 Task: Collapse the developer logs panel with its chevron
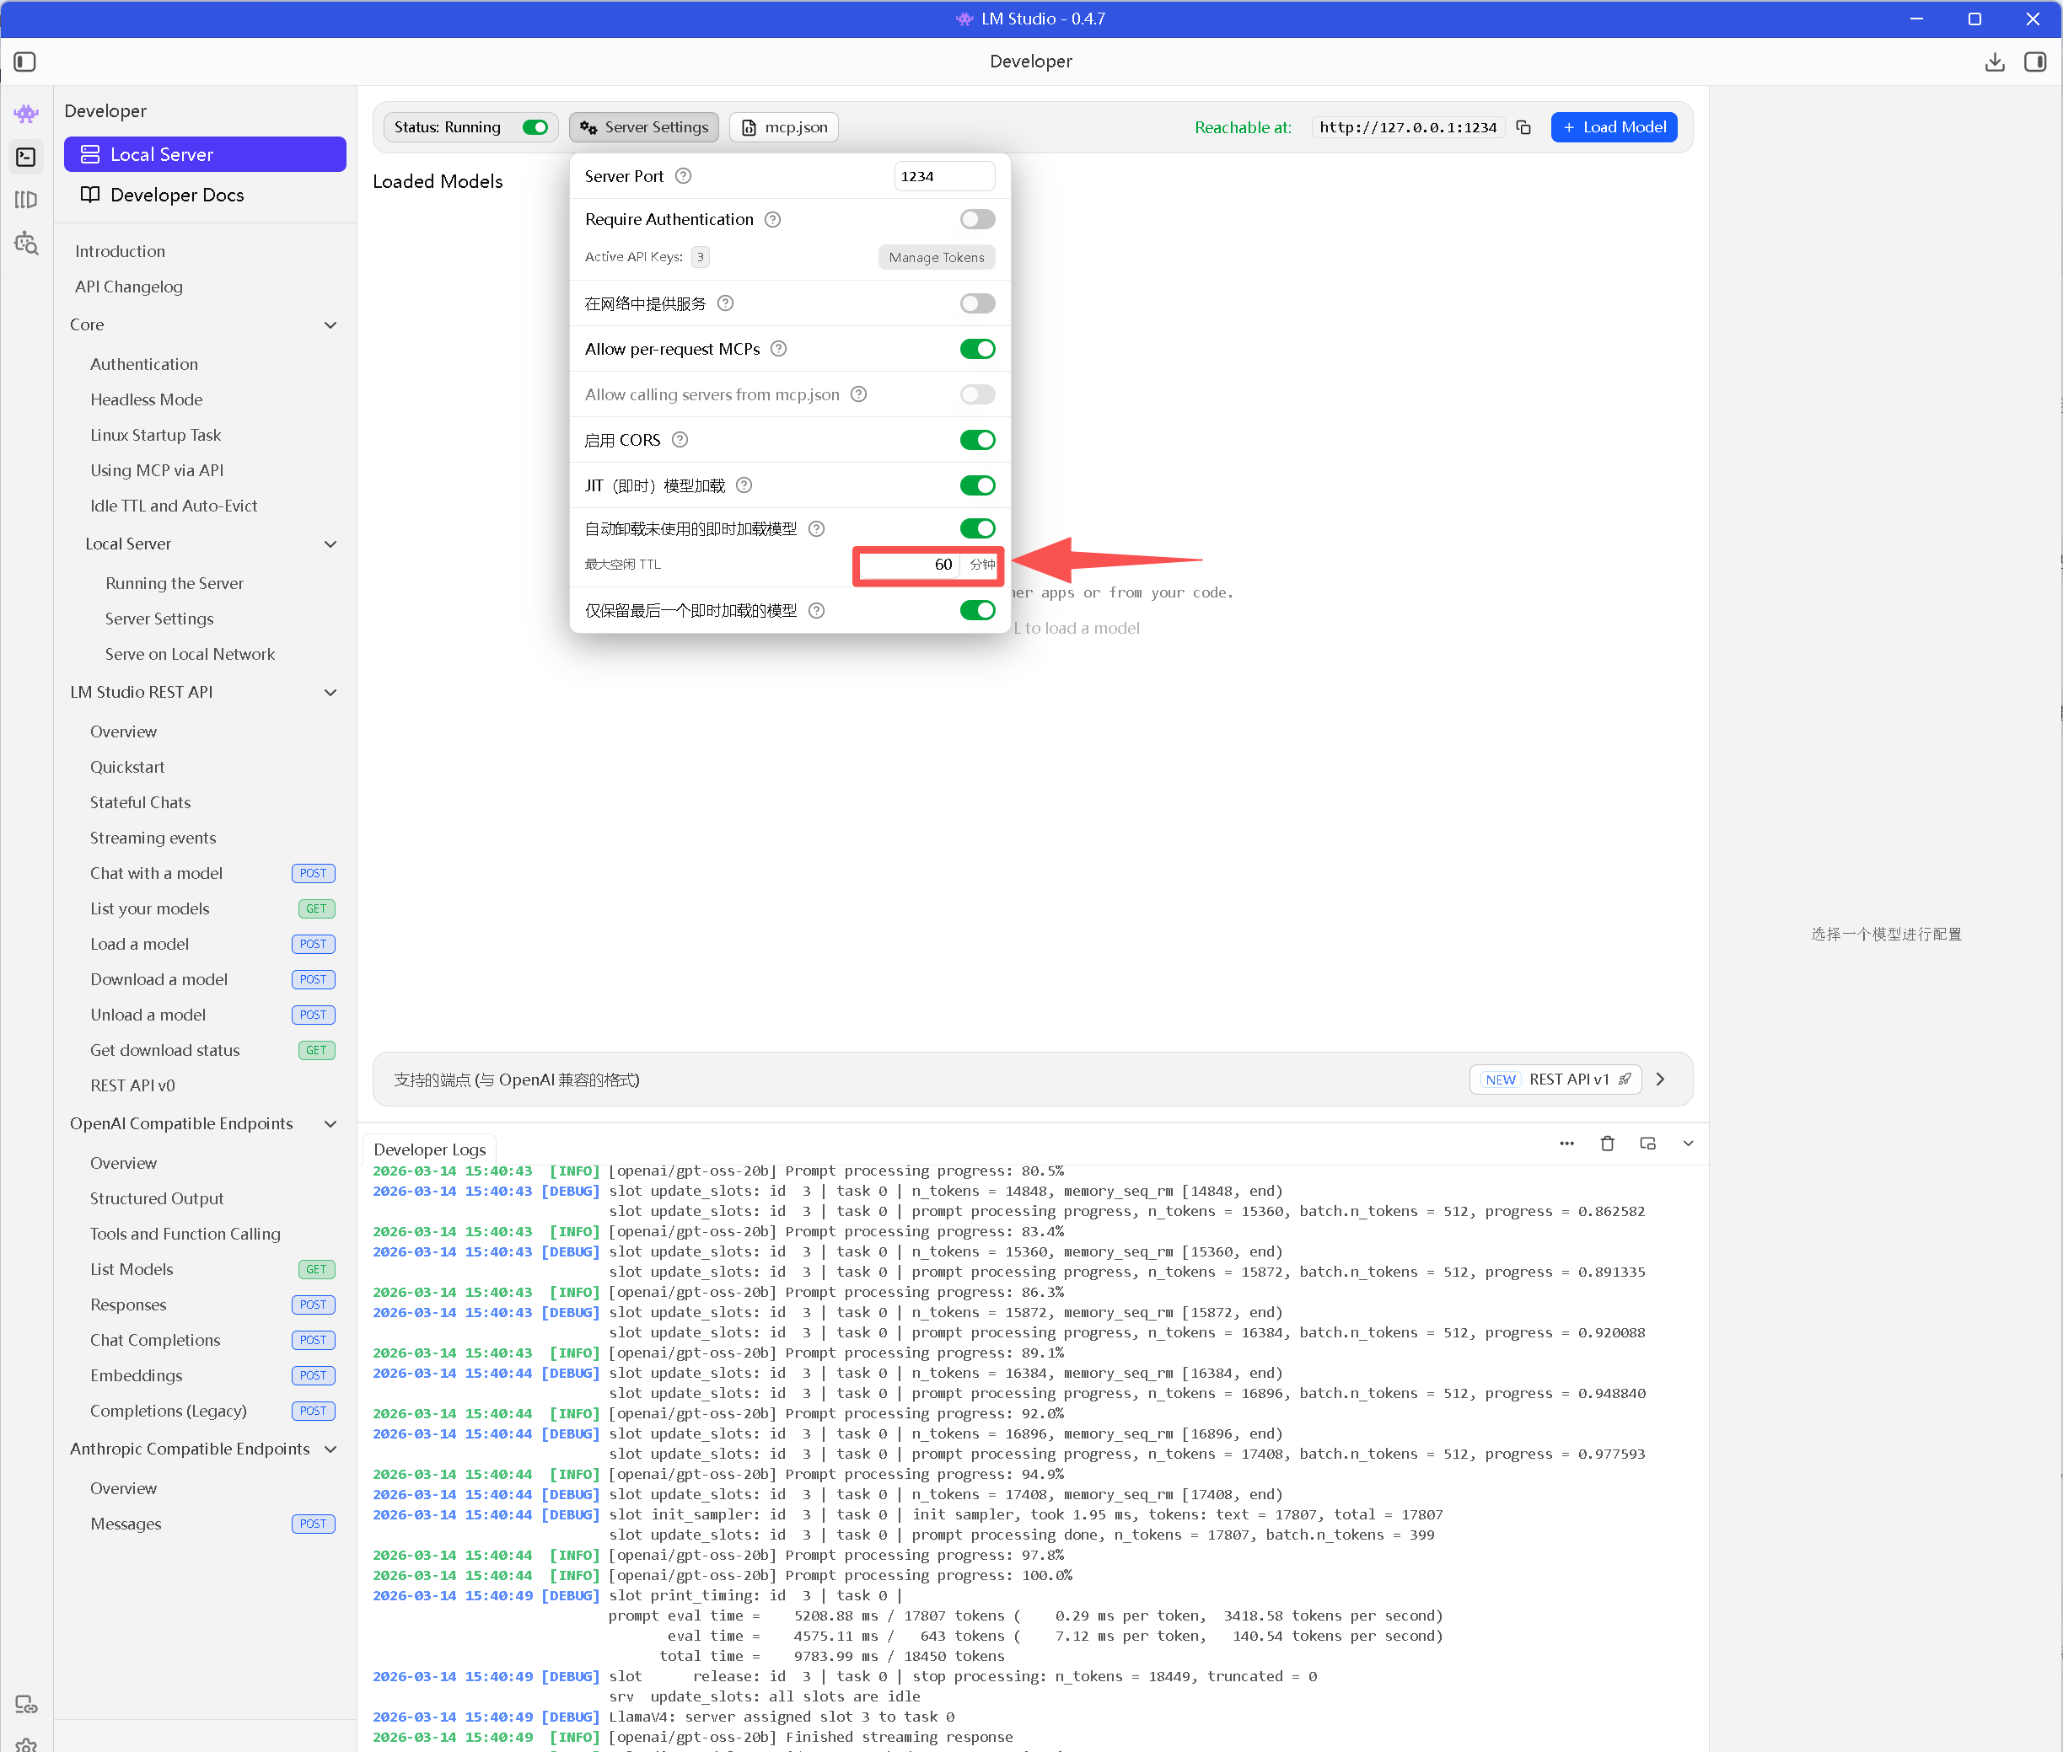tap(1687, 1144)
